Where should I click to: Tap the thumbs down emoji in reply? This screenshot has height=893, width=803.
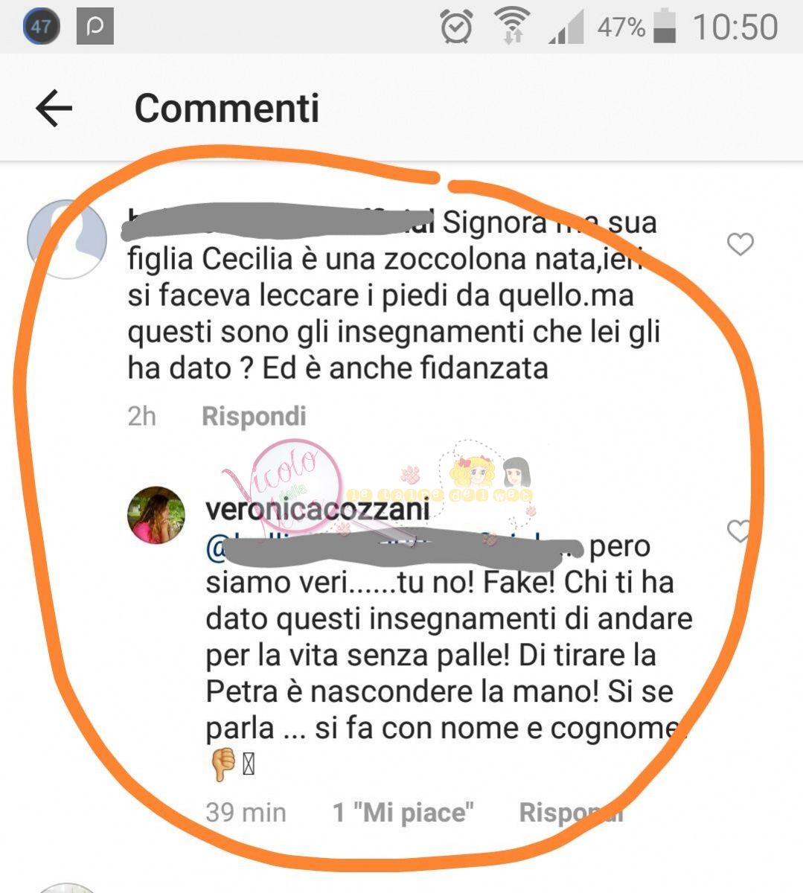click(x=224, y=765)
